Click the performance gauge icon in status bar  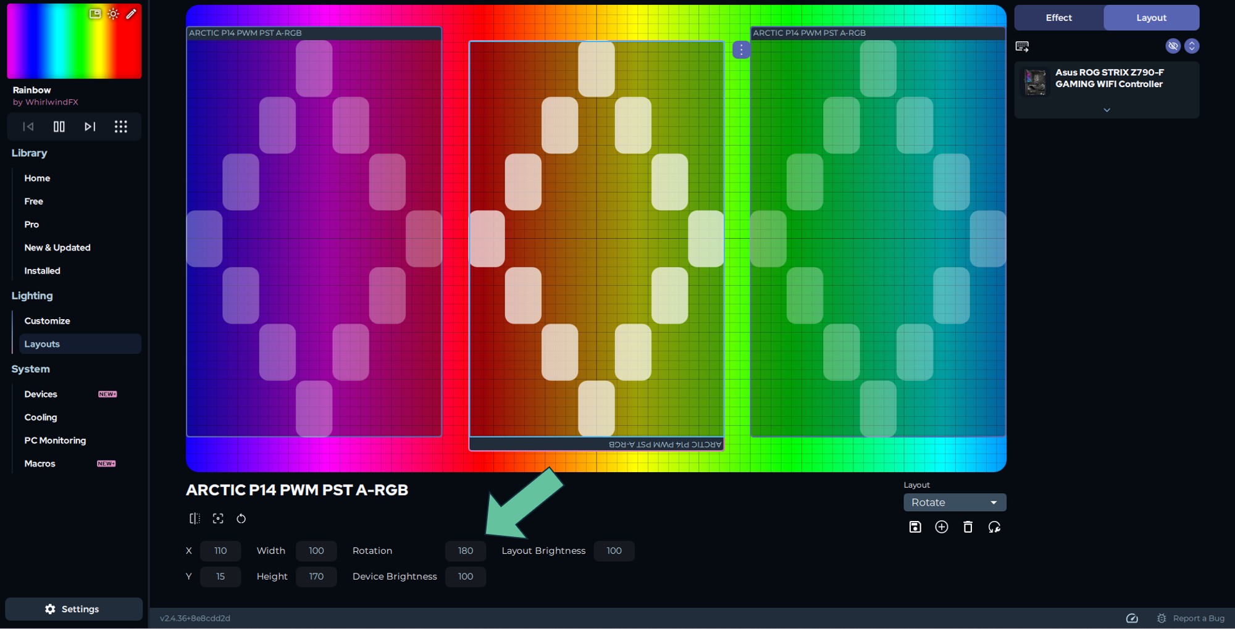tap(1132, 618)
